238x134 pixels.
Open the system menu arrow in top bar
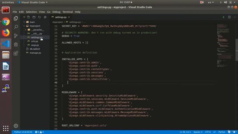pyautogui.click(x=234, y=2)
